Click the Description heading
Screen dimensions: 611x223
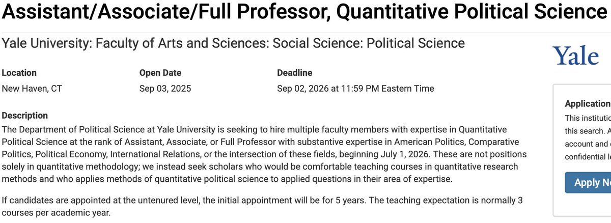tap(25, 116)
